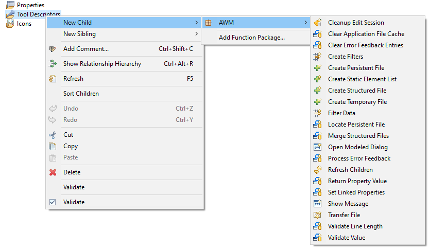Click the Ctrl+Shift+C shortcut label
The image size is (429, 249).
pyautogui.click(x=176, y=49)
